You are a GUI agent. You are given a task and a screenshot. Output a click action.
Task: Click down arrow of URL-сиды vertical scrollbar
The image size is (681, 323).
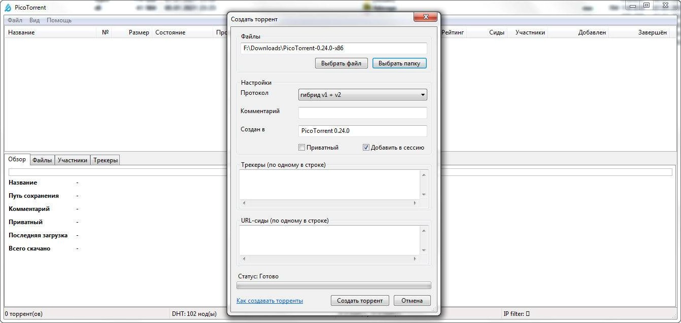[x=424, y=250]
